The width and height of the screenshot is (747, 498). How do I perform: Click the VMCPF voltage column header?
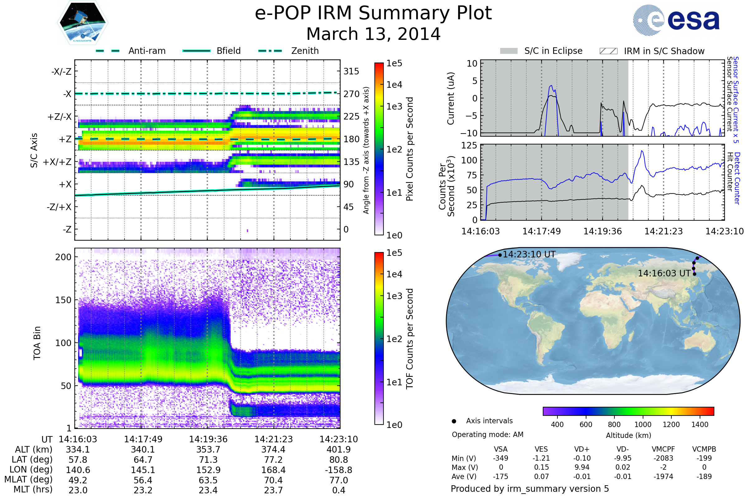663,449
